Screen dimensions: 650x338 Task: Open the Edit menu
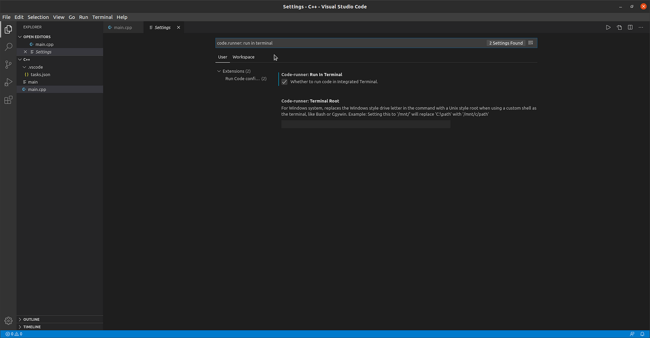pyautogui.click(x=19, y=17)
